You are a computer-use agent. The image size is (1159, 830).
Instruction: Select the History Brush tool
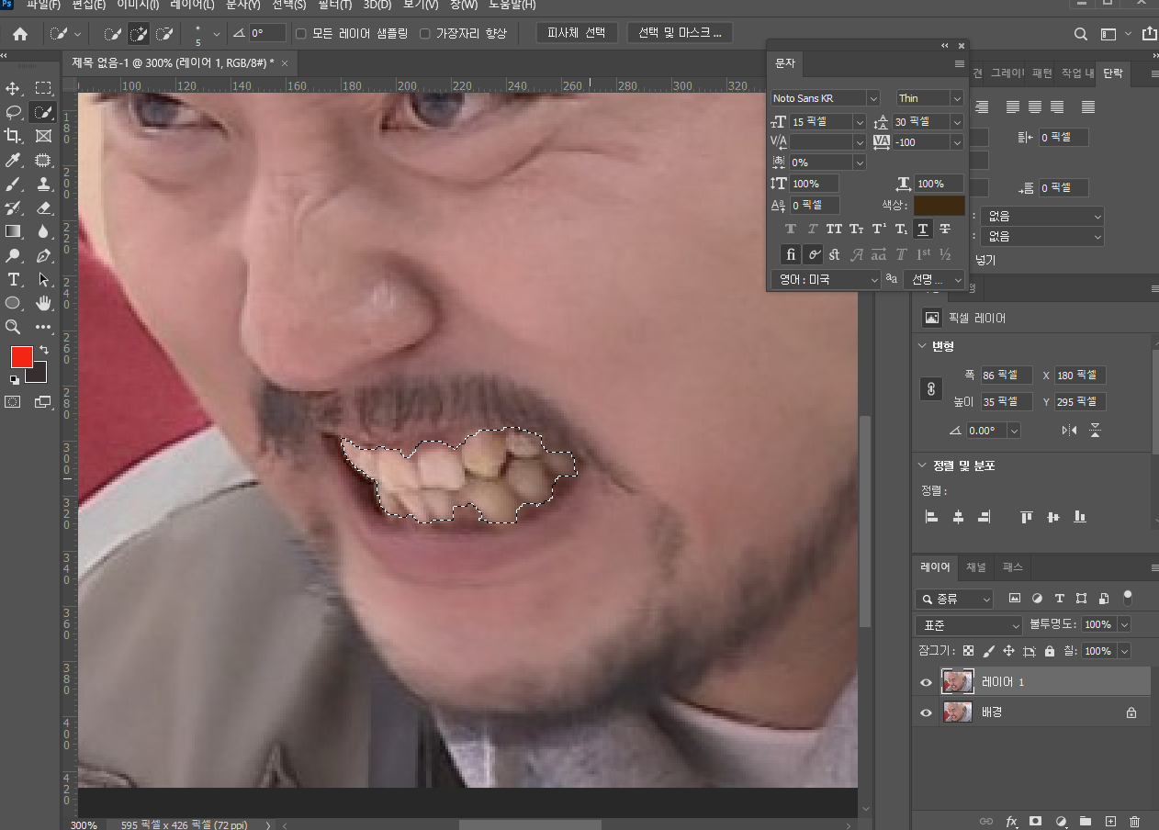[13, 208]
